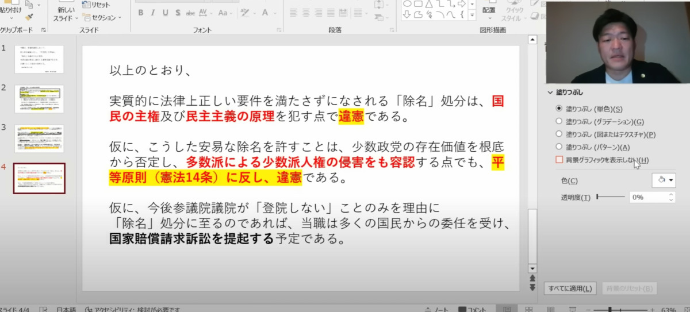
Task: Select slide 2 thumbnail
Action: click(39, 99)
